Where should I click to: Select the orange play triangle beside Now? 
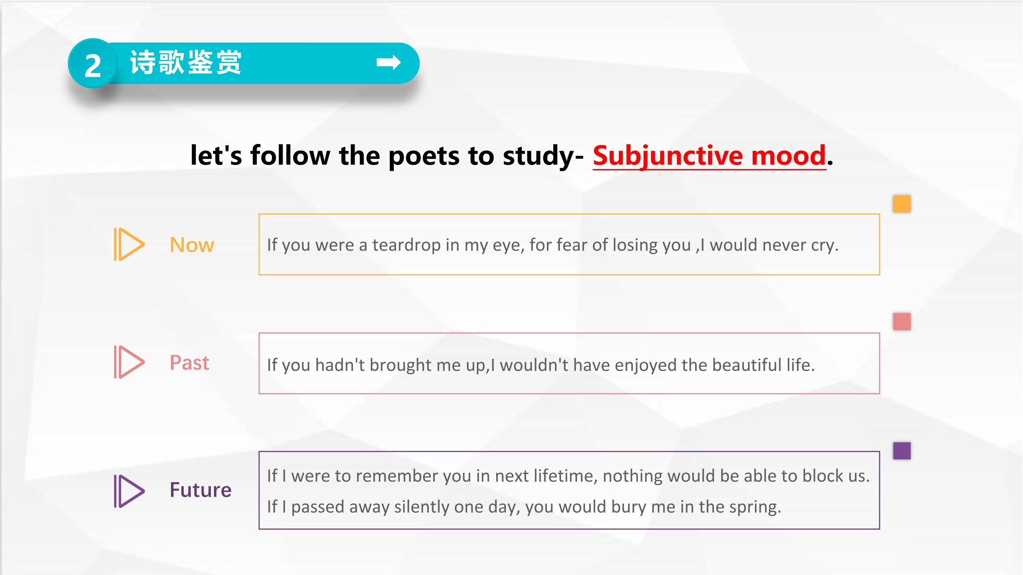point(129,244)
